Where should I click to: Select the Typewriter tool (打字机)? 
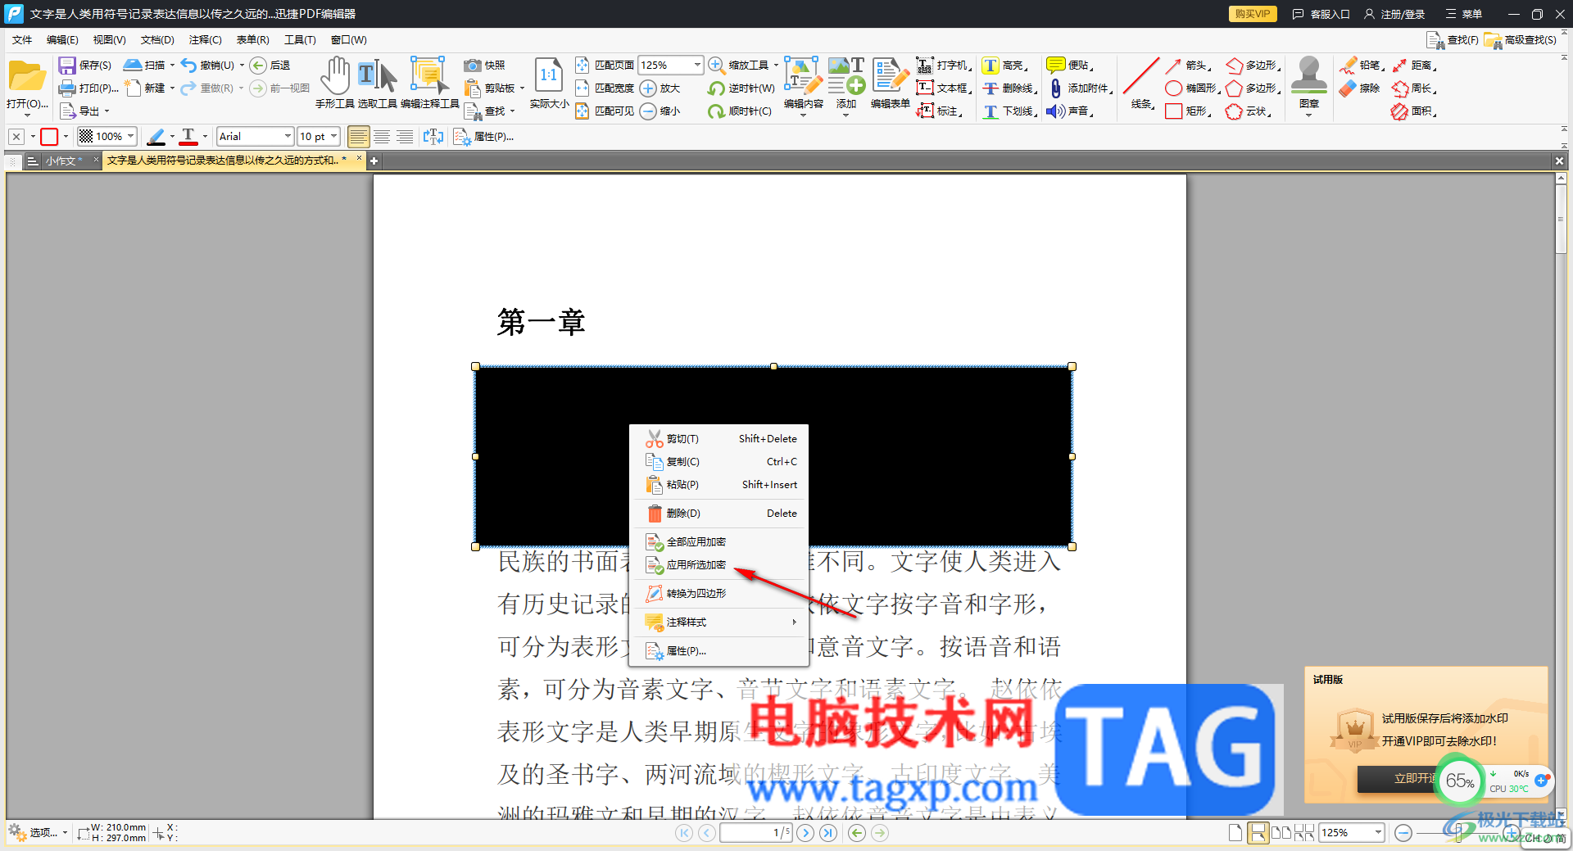coord(944,66)
